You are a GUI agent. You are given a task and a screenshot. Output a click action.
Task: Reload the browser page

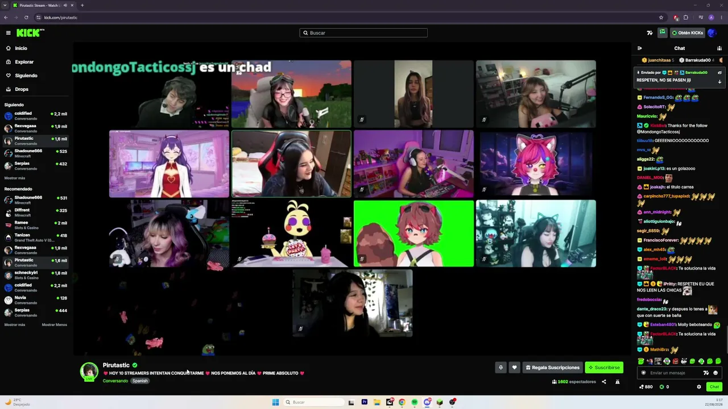click(x=26, y=18)
